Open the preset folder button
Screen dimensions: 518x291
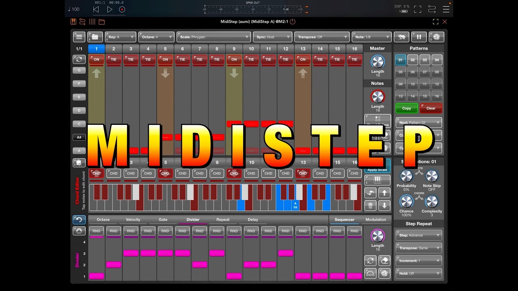(95, 37)
